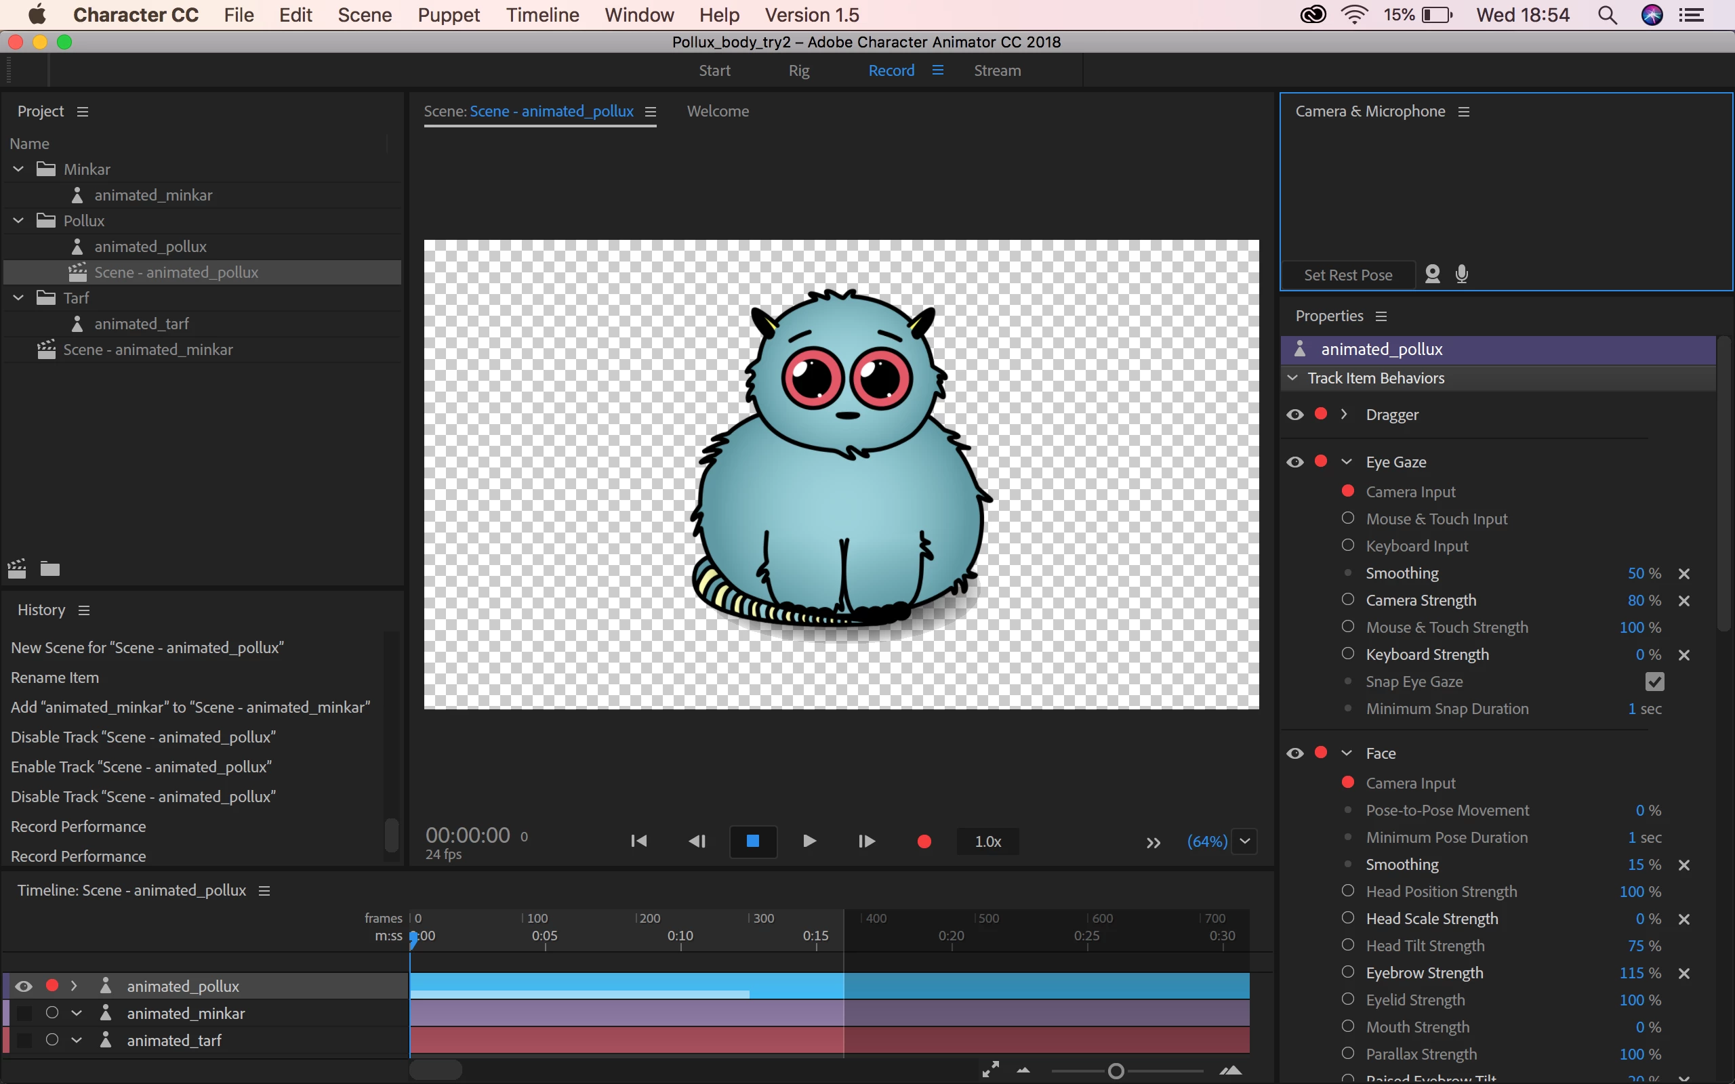Go to start of scene playback
The height and width of the screenshot is (1084, 1735).
click(638, 841)
